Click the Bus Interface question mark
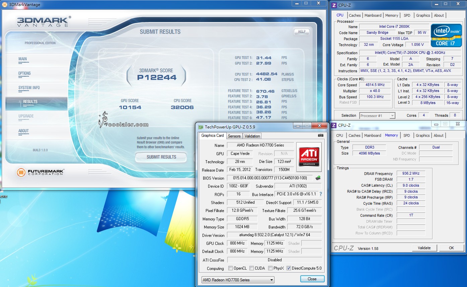467x287 pixels. [320, 194]
